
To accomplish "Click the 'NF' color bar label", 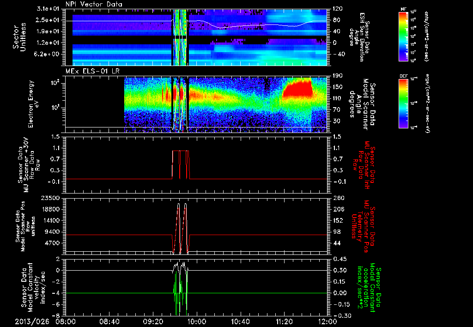I will pyautogui.click(x=403, y=9).
